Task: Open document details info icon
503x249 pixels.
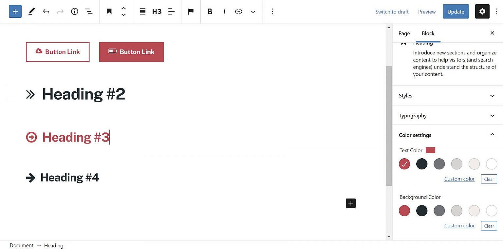Action: pos(75,11)
